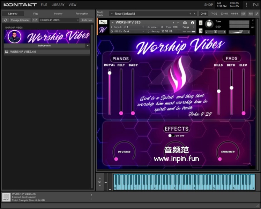Screen dimensions: 261x209
Task: Clear the library search field
Action: 77,20
